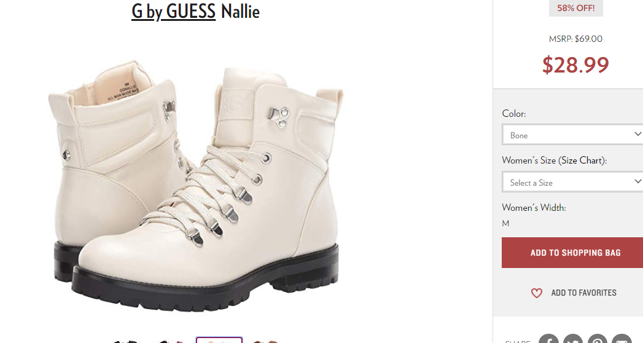Click the size dropdown chevron arrow
Screen dimensions: 643x343
tap(637, 181)
